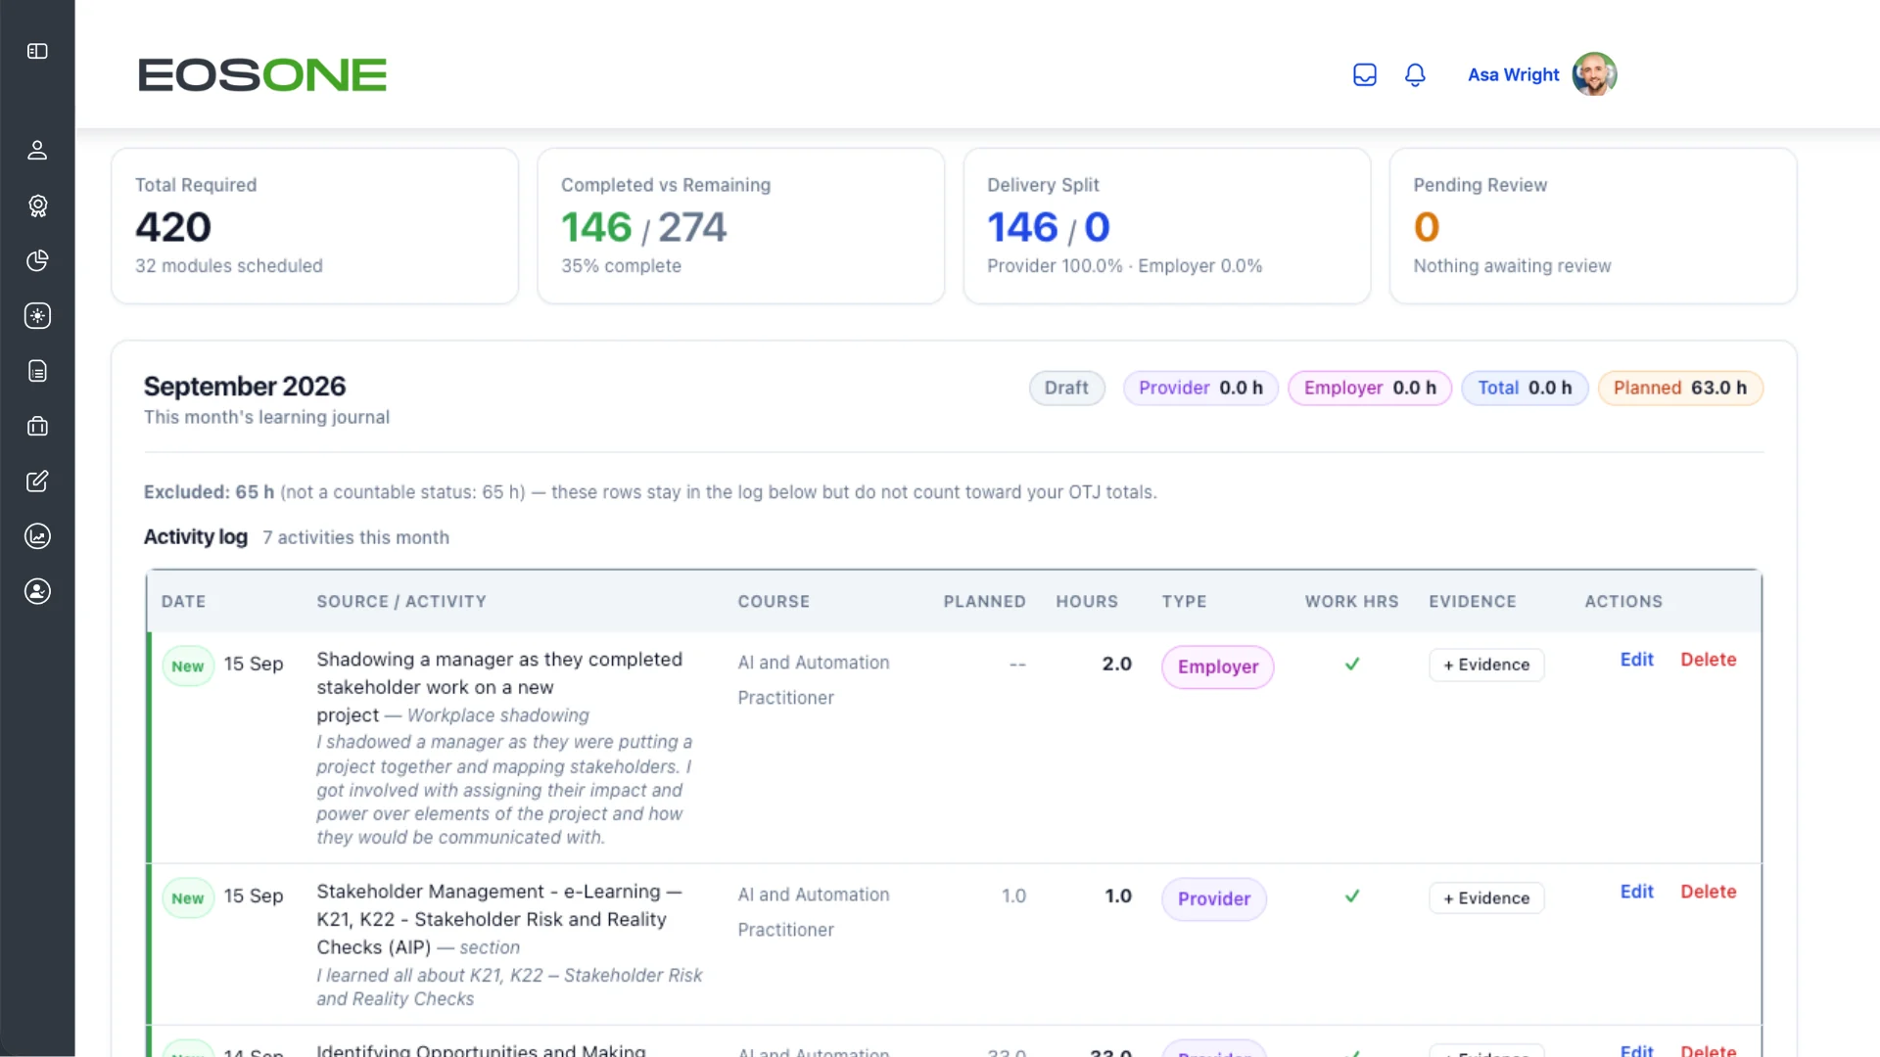
Task: Click the Pending Review card
Action: coord(1592,225)
